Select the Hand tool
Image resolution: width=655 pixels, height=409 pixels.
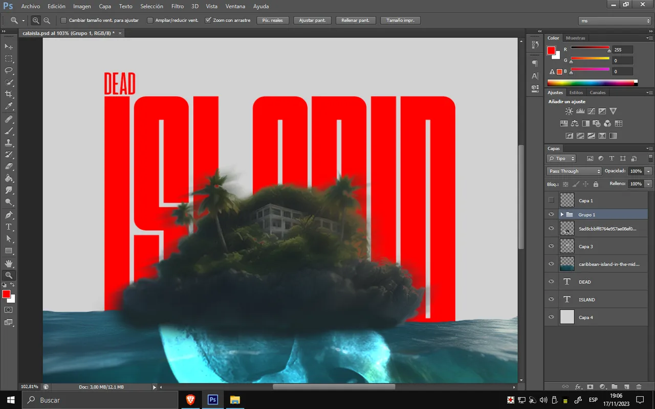click(9, 263)
